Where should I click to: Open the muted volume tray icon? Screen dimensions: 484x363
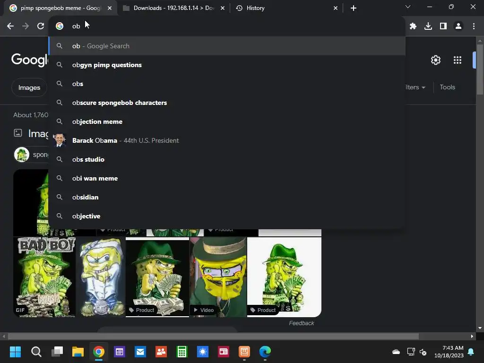423,352
